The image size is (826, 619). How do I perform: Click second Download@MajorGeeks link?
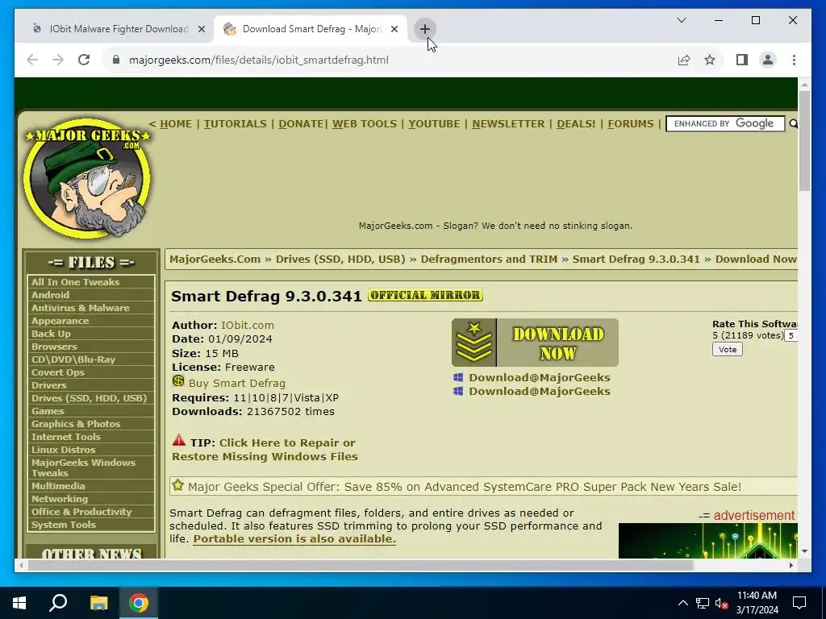click(540, 391)
